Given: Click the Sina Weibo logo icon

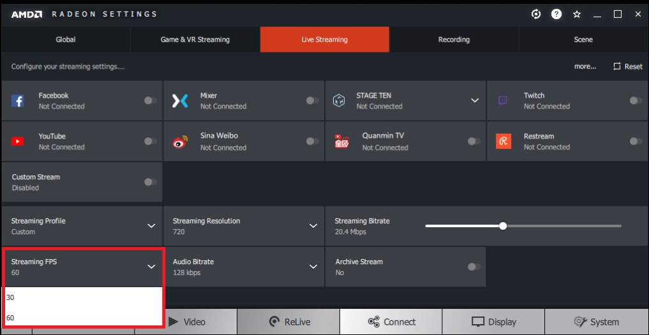Looking at the screenshot, I should click(x=180, y=142).
